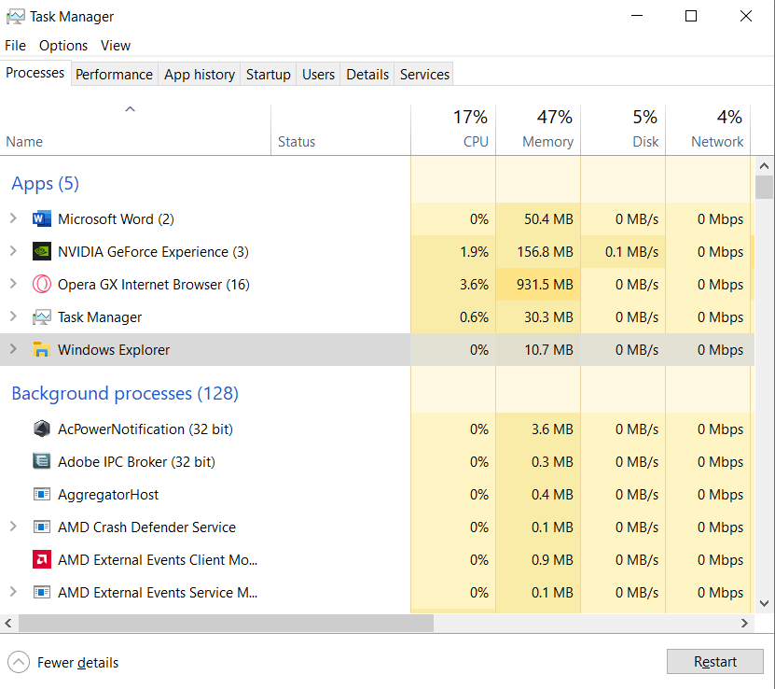
Task: Switch to the Details tab
Action: [x=367, y=74]
